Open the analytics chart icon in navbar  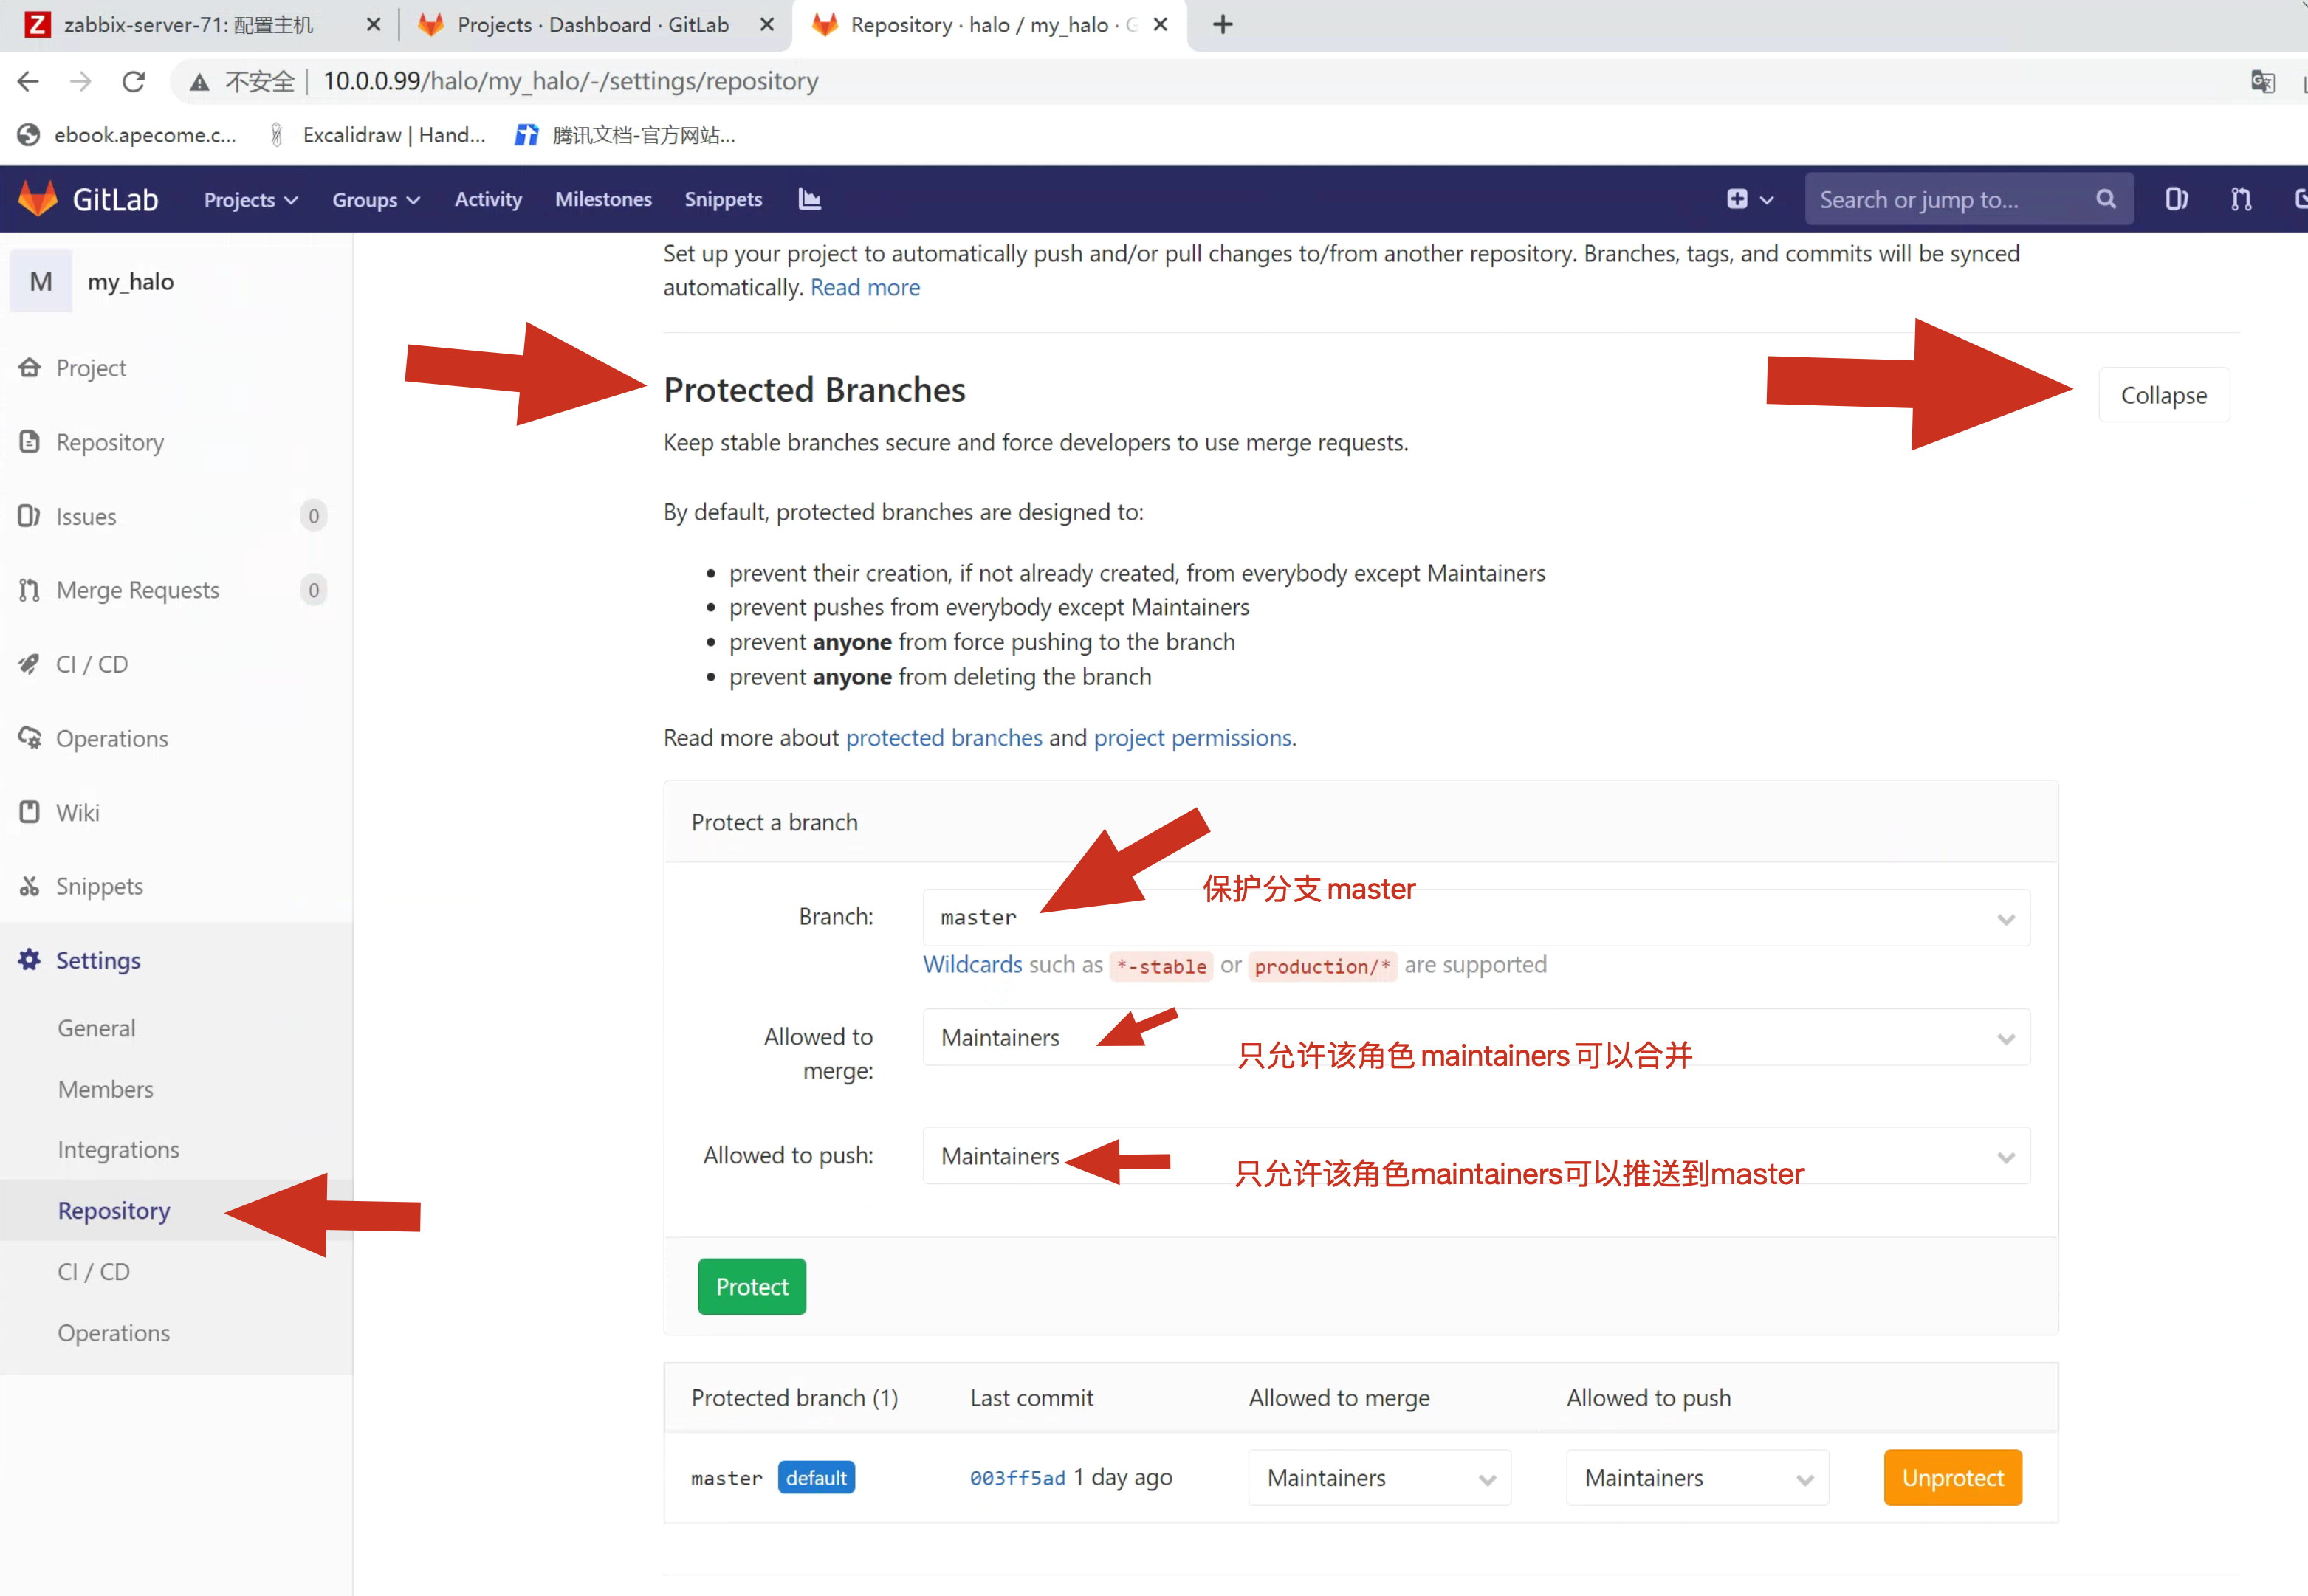tap(809, 199)
